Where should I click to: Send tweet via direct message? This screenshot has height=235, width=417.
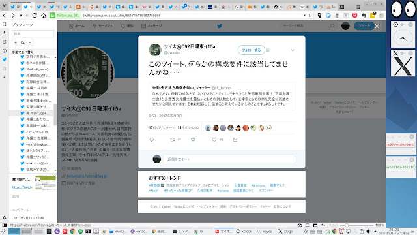[x=235, y=140]
